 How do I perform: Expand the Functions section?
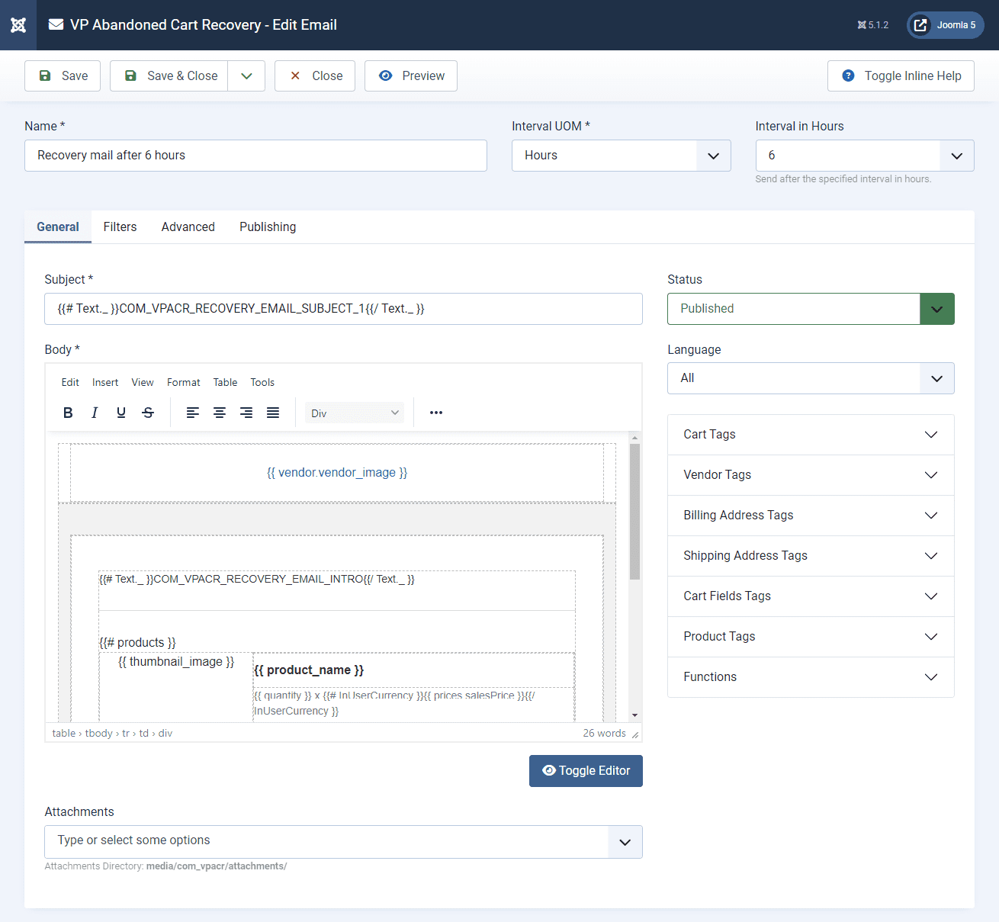811,677
